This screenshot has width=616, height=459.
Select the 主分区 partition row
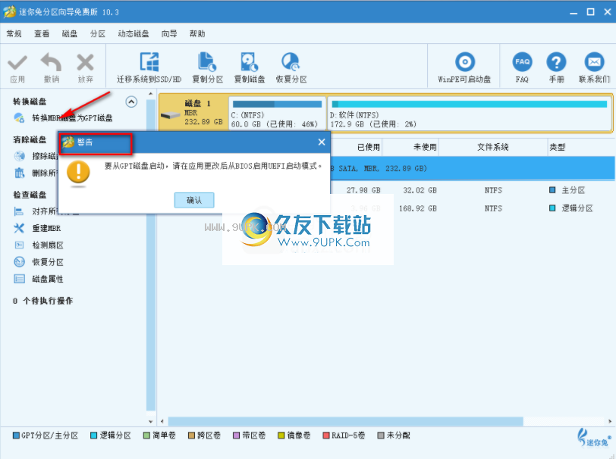(473, 190)
